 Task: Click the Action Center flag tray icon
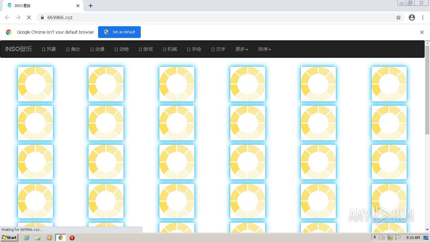click(x=398, y=238)
